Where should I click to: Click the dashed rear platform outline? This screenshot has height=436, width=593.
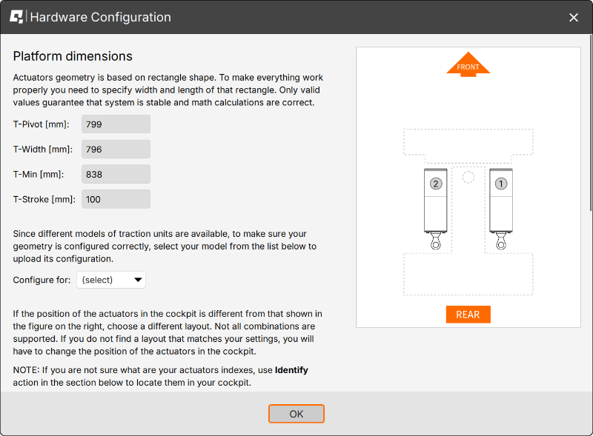[x=468, y=274]
